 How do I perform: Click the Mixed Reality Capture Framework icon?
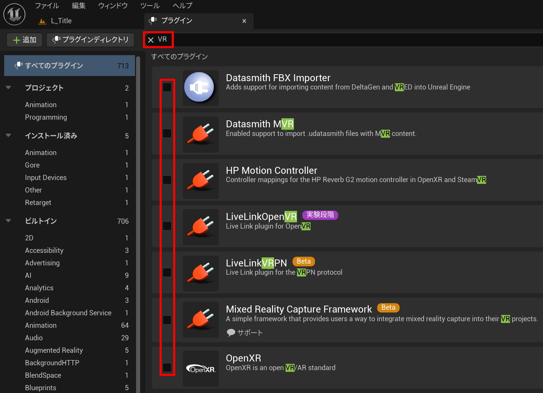tap(201, 319)
